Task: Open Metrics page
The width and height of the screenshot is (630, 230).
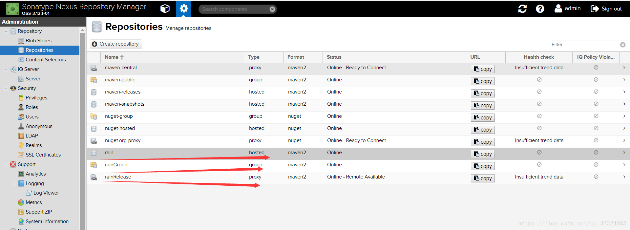Action: pyautogui.click(x=33, y=202)
